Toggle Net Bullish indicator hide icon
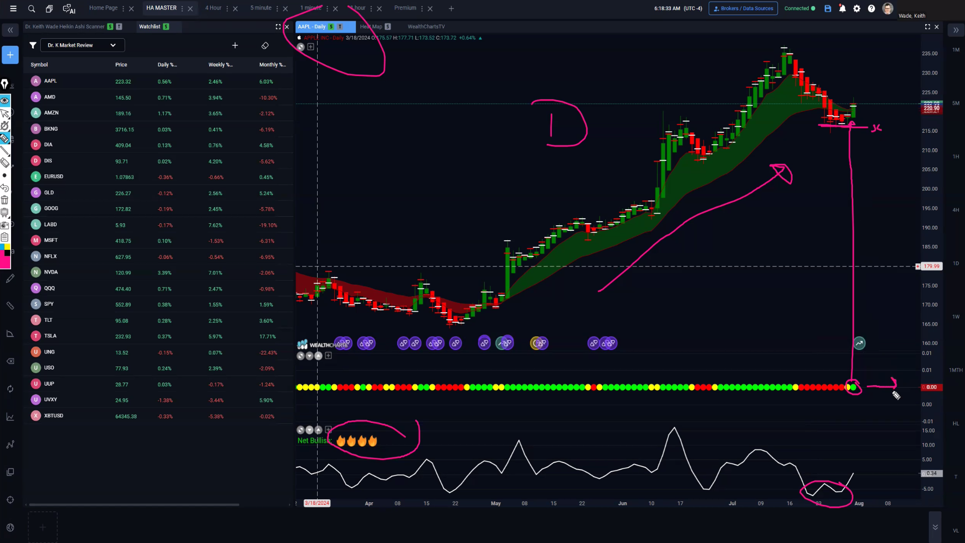This screenshot has height=543, width=965. pyautogui.click(x=301, y=430)
